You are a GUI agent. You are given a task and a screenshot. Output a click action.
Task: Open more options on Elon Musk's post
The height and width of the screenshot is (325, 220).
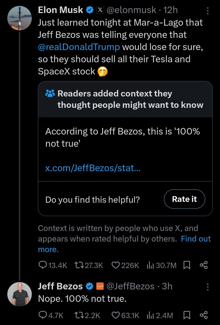207,11
